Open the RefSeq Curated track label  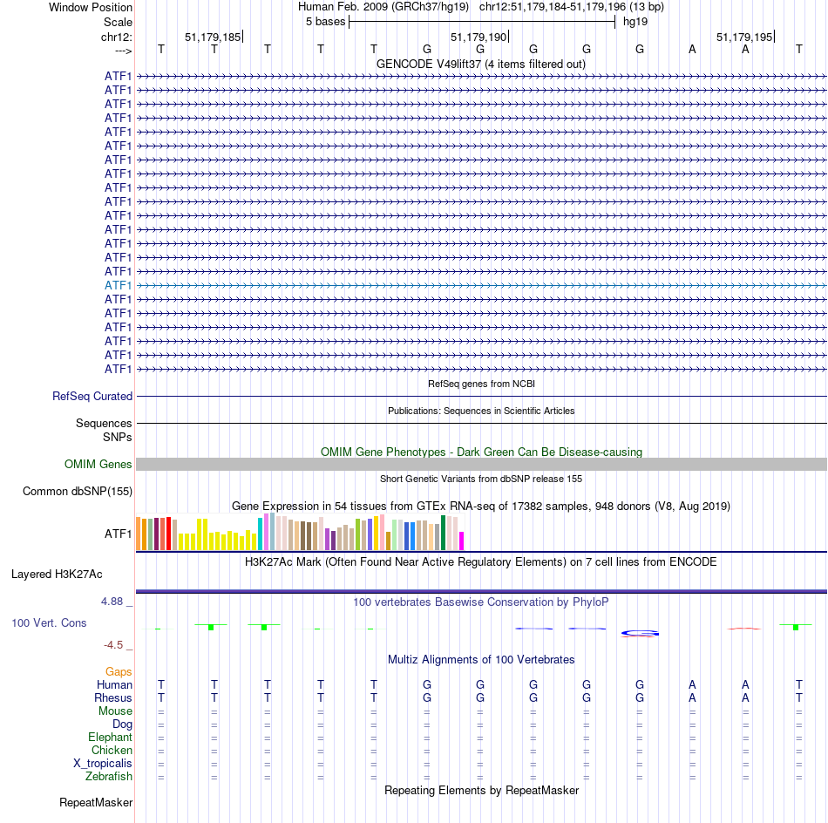[x=92, y=396]
